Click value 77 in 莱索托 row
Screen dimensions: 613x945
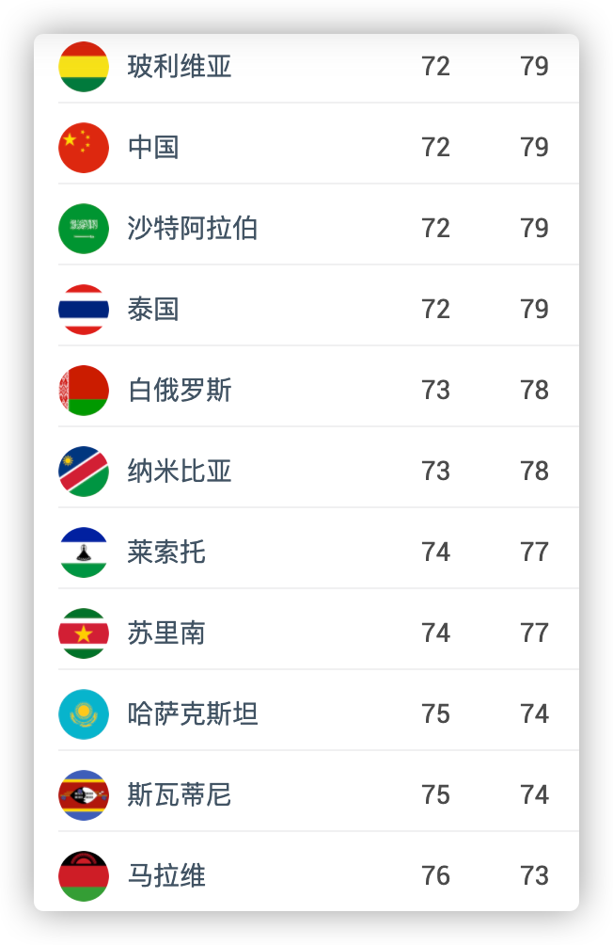pyautogui.click(x=534, y=553)
